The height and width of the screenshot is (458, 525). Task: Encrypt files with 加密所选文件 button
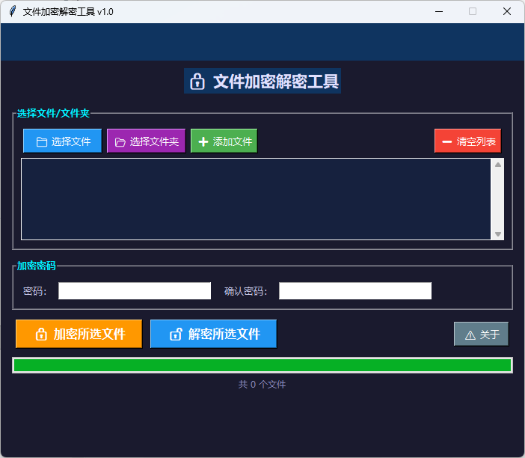(x=79, y=334)
